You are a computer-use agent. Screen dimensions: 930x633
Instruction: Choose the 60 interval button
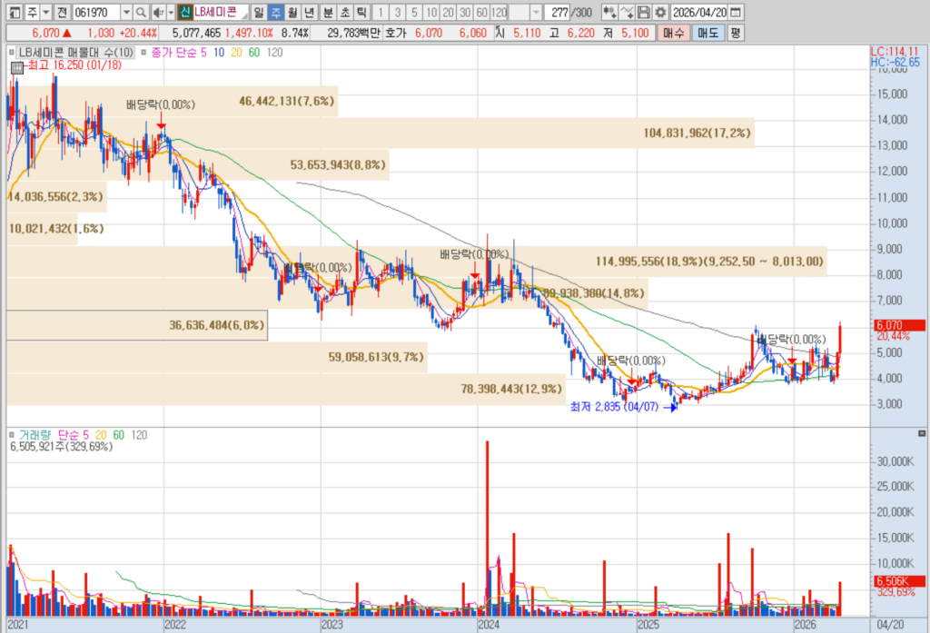[481, 12]
